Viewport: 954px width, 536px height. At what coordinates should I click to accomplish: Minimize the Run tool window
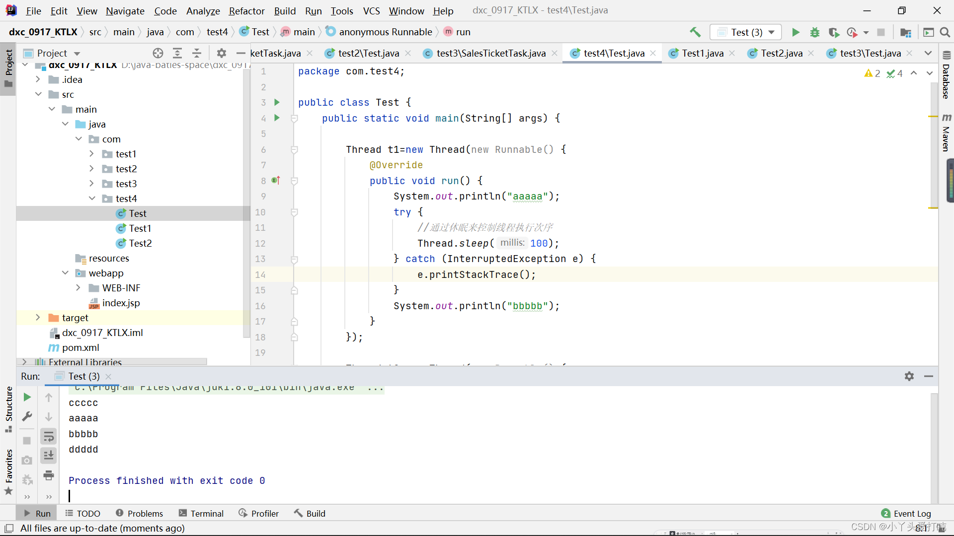click(x=929, y=376)
